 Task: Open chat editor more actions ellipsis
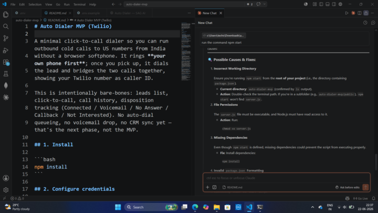click(372, 13)
